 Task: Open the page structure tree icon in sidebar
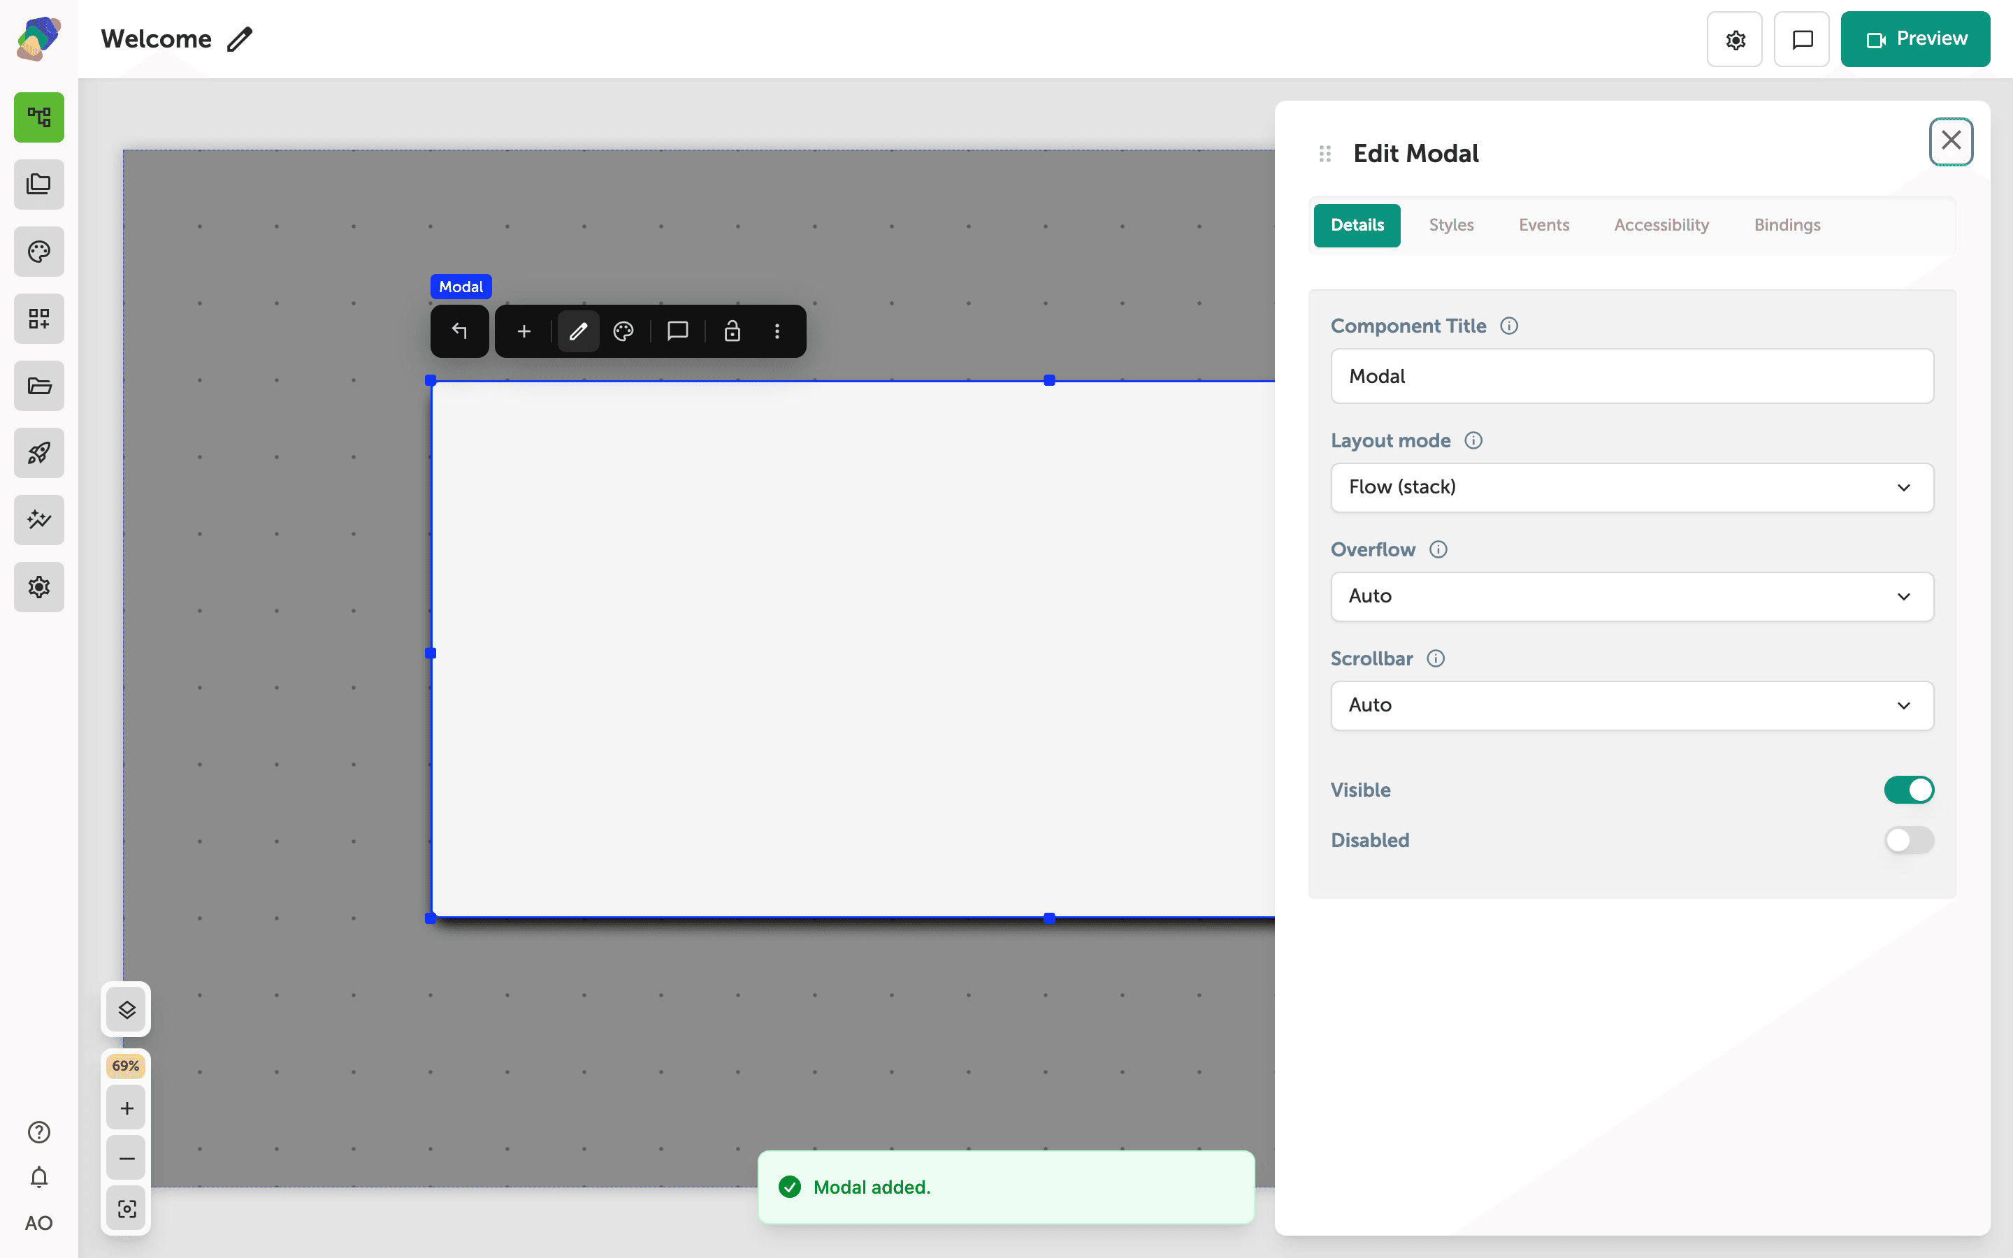[x=39, y=117]
